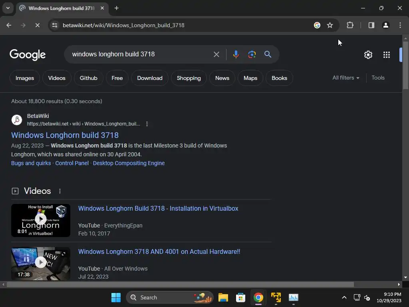Open search Tools

click(378, 78)
